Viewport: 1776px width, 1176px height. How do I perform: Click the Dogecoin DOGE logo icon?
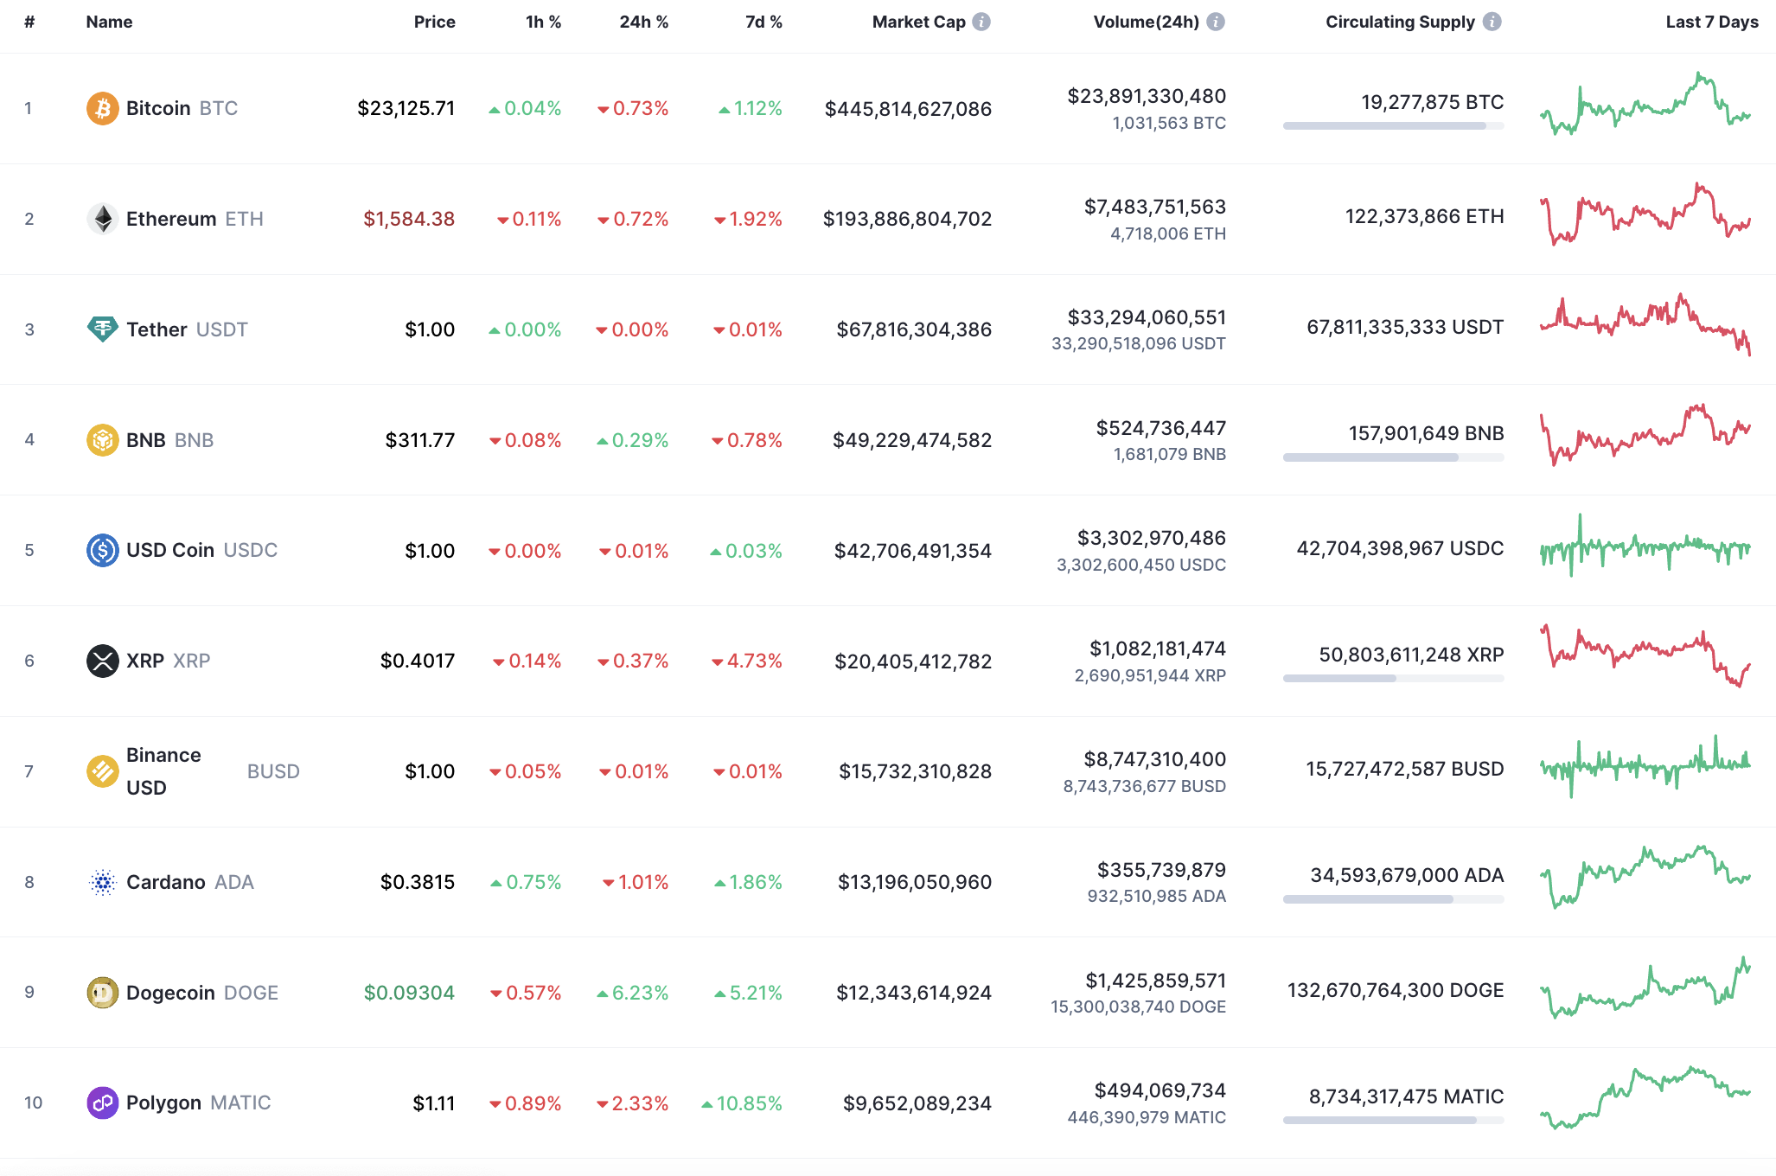(x=102, y=993)
